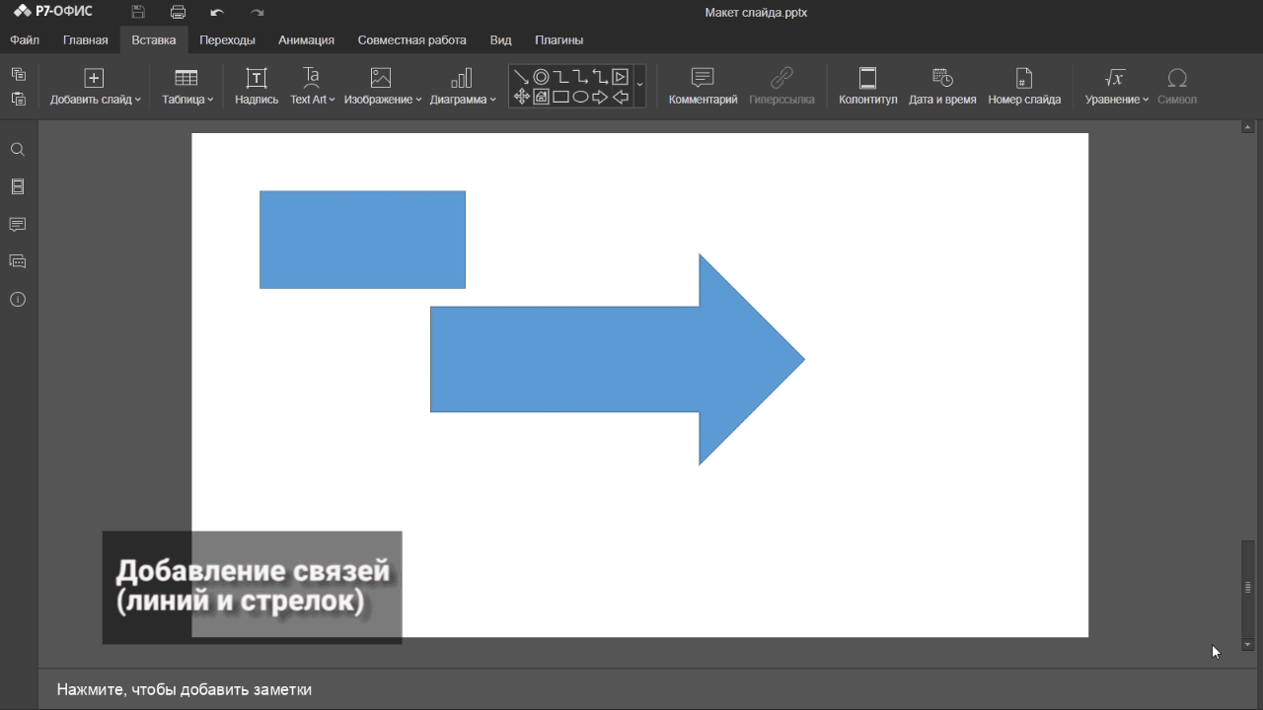Open the Добавить слайд dropdown

click(x=96, y=87)
